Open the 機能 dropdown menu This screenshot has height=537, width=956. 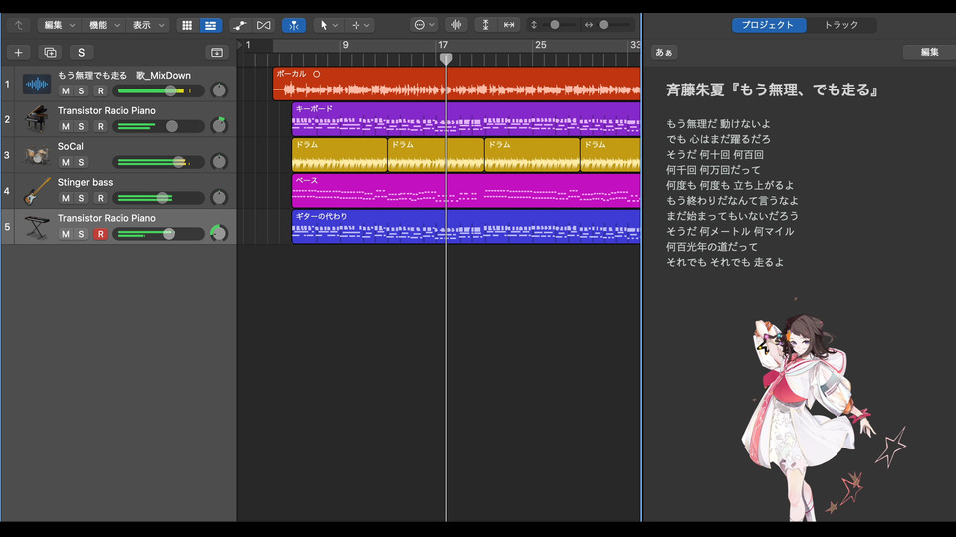tap(102, 25)
